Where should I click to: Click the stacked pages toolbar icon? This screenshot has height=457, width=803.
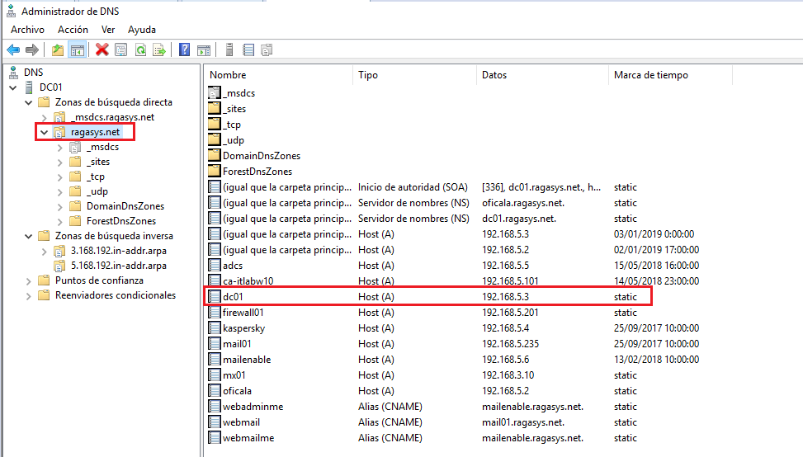click(x=267, y=49)
